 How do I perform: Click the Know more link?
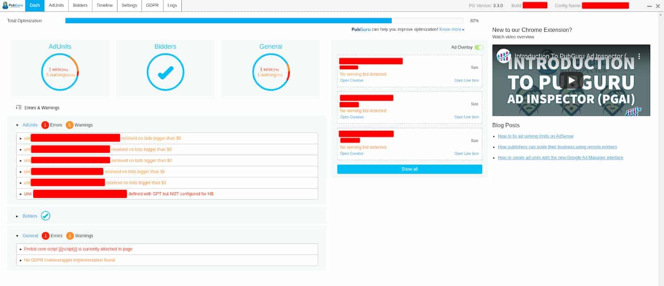click(452, 29)
